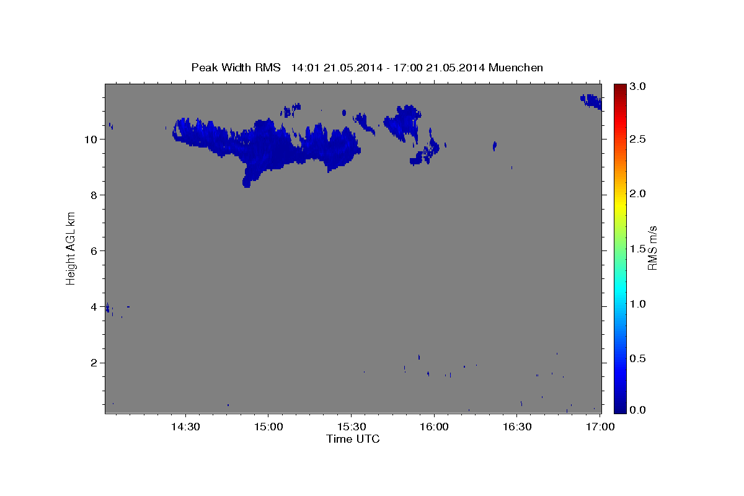Click the 'Time UTC' axis title
The image size is (744, 496).
pos(353,439)
